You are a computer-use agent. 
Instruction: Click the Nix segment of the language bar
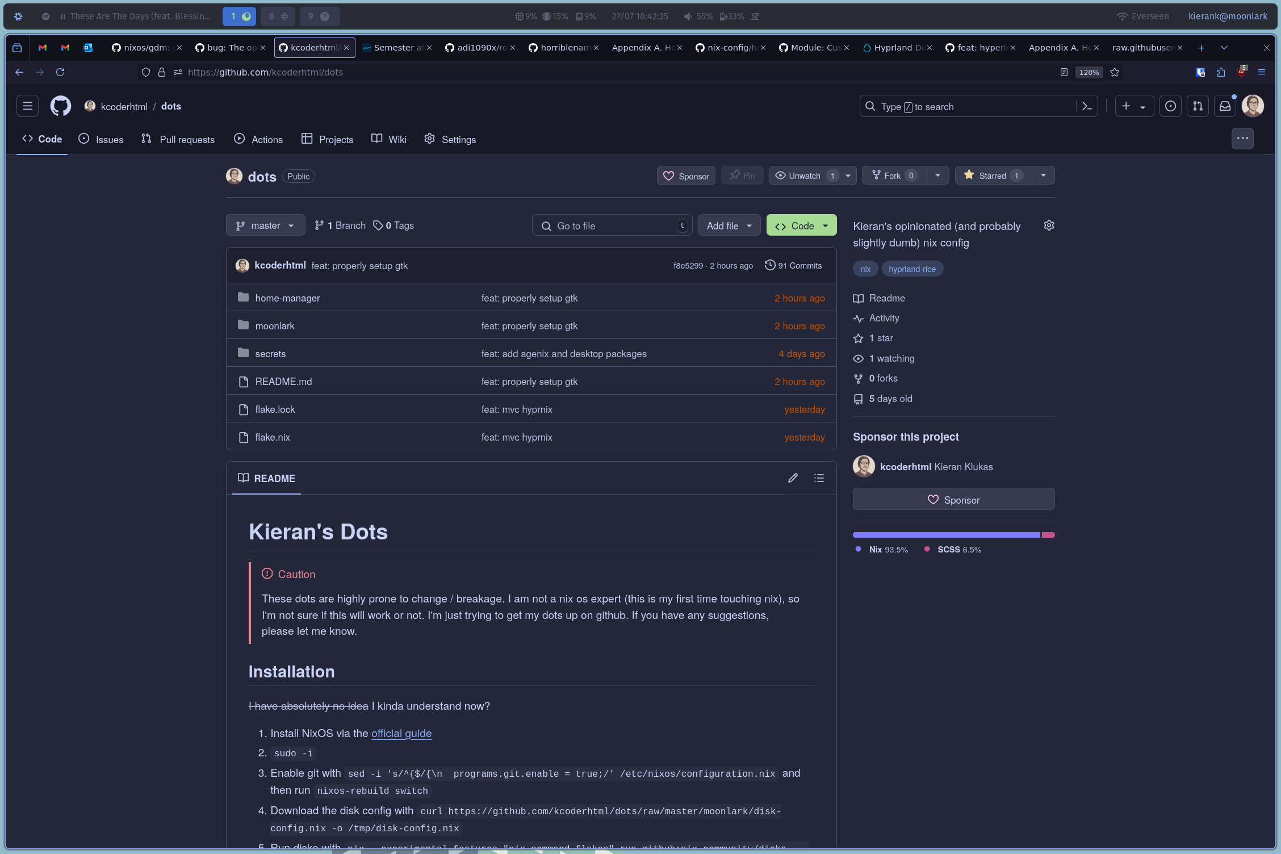[x=943, y=534]
